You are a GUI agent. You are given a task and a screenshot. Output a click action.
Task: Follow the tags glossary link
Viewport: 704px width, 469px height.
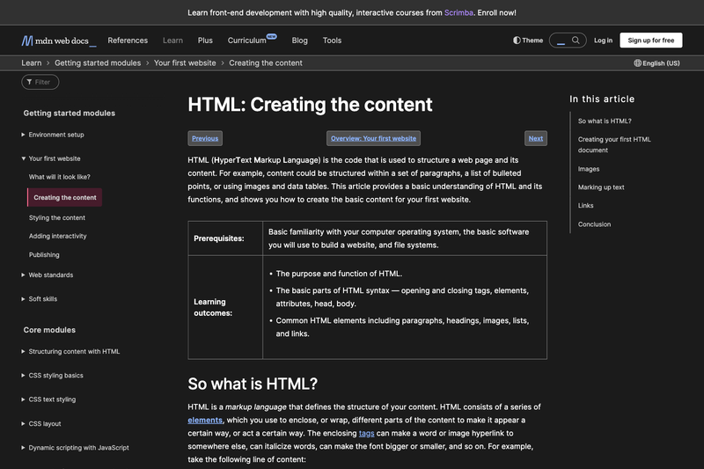(366, 434)
